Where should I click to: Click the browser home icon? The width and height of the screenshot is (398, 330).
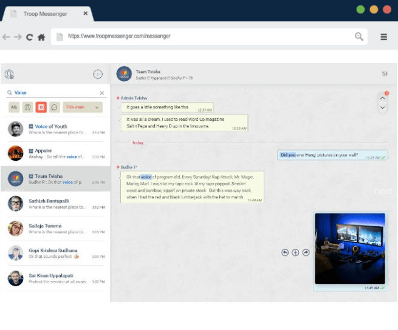point(41,37)
